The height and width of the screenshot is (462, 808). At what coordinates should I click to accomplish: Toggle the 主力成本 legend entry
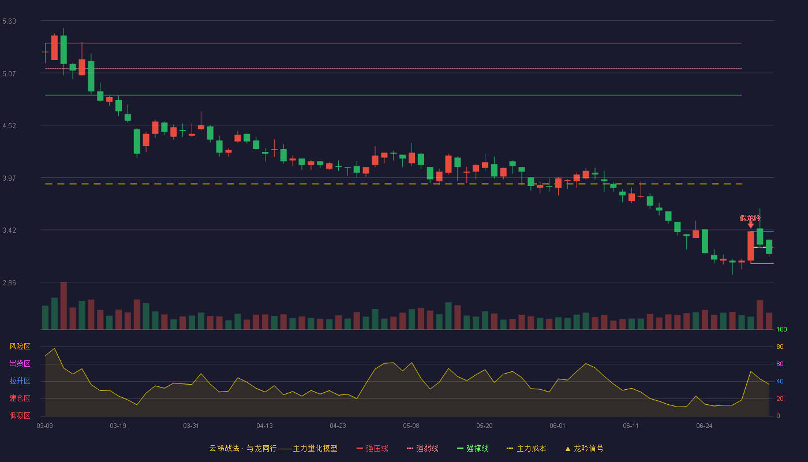click(526, 448)
